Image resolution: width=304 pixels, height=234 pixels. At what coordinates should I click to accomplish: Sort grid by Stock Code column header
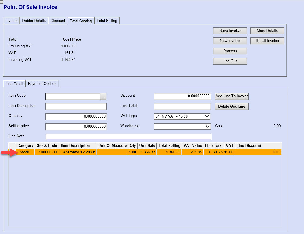point(47,146)
